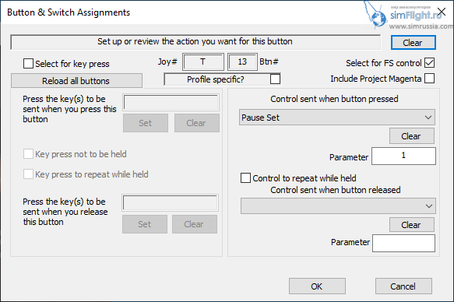Click the 'Set up or review the action' banner
Viewport: 454px width, 302px height.
(x=195, y=42)
